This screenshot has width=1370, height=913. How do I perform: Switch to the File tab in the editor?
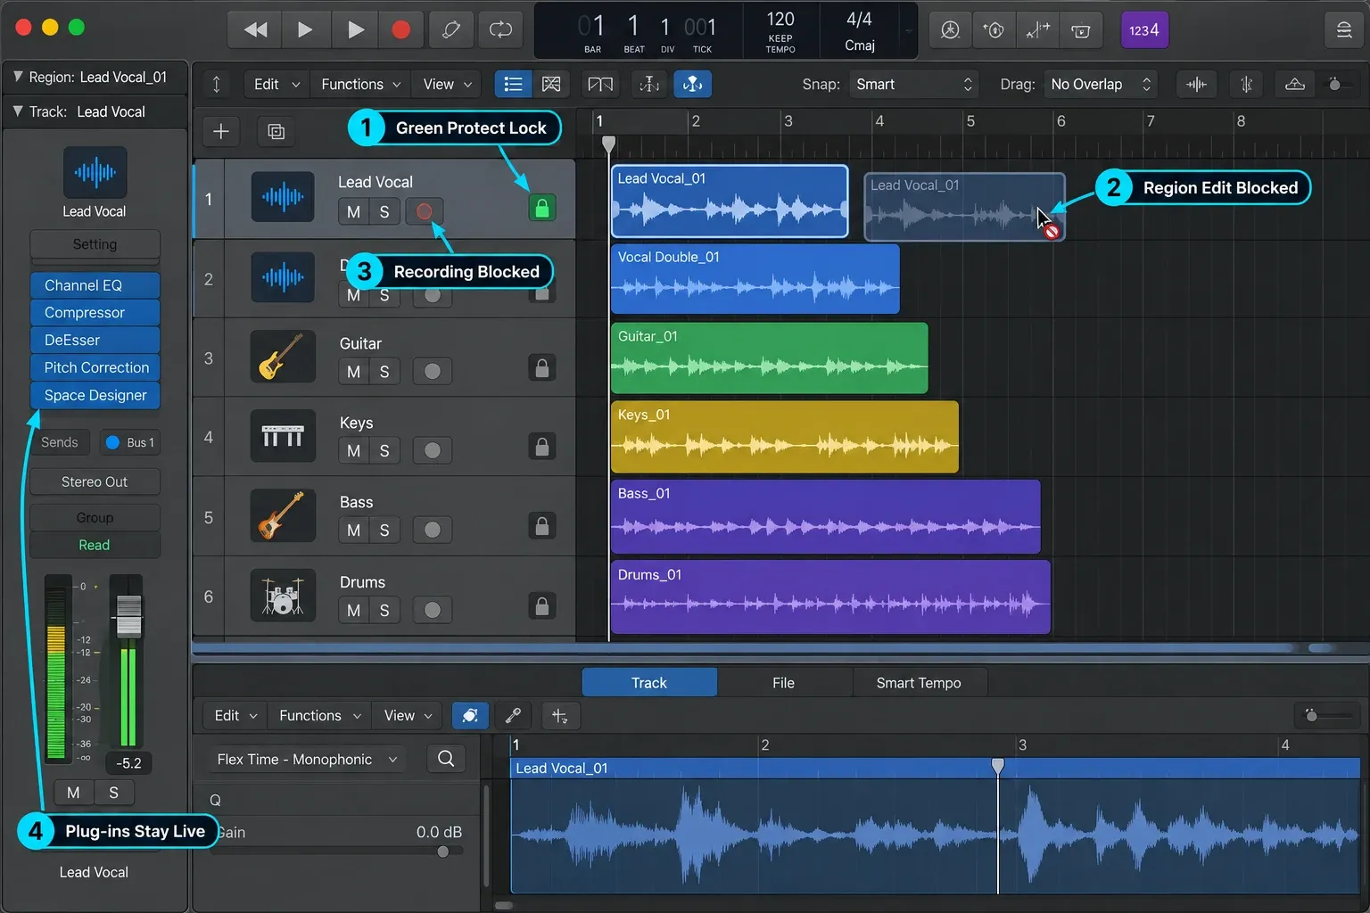[x=783, y=682]
